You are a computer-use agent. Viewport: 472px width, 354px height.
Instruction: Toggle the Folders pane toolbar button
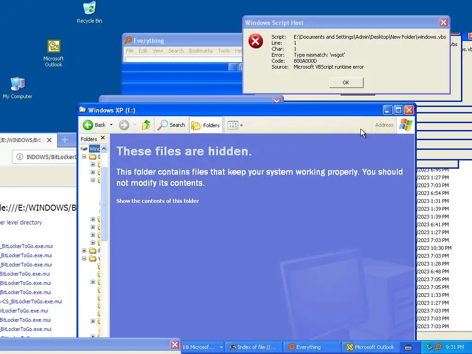[x=206, y=125]
